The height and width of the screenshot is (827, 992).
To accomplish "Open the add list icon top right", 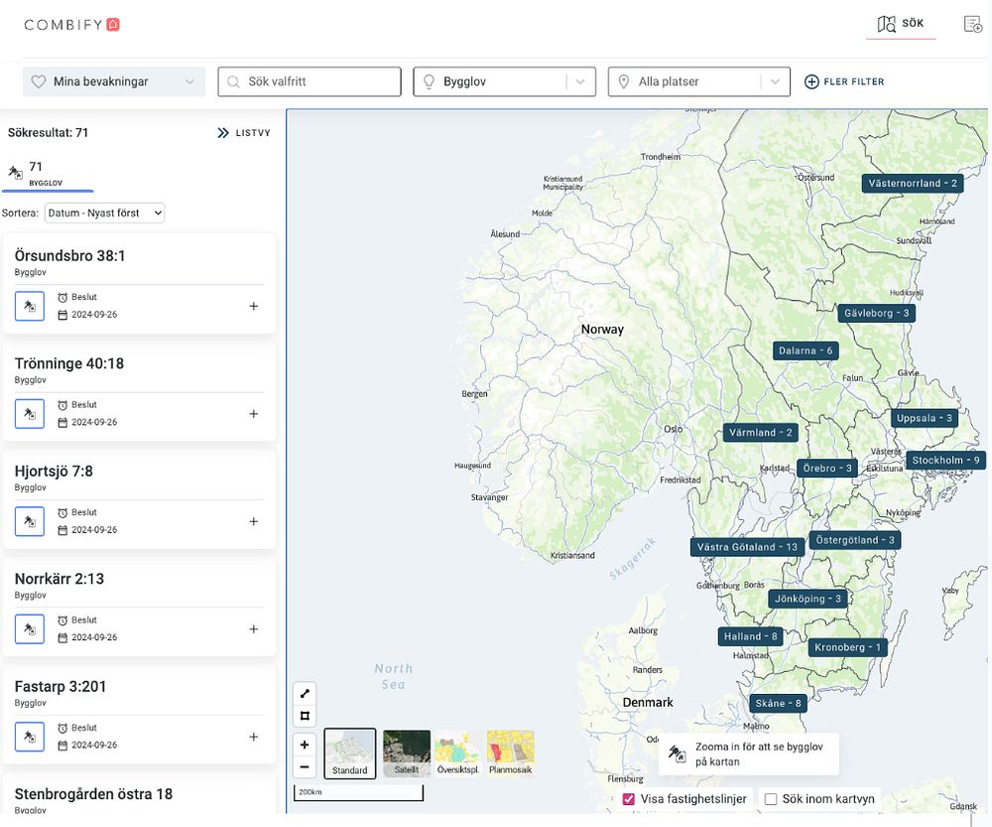I will pos(972,24).
